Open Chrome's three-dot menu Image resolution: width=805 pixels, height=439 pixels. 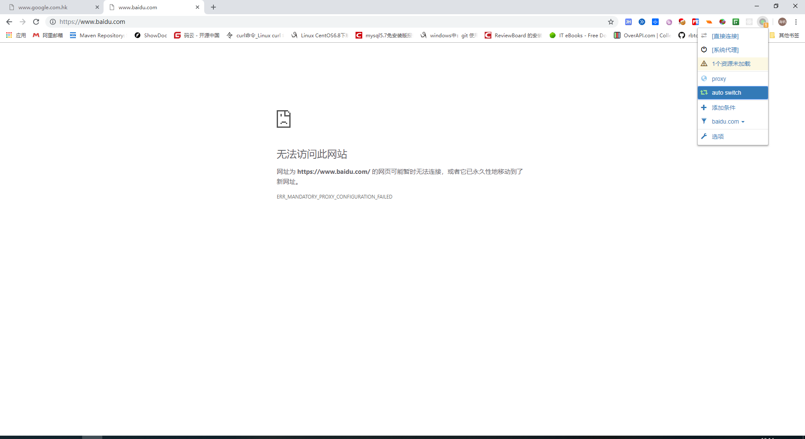796,22
